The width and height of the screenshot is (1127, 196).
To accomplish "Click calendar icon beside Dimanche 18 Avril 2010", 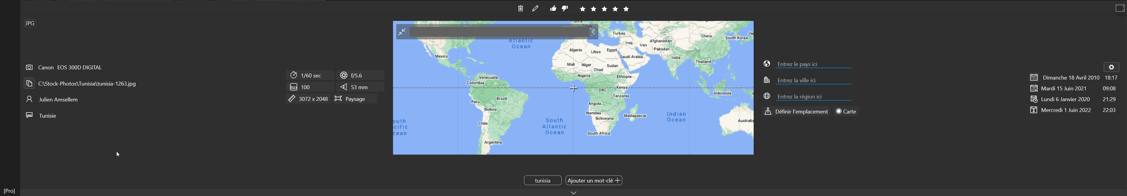I will point(1033,77).
